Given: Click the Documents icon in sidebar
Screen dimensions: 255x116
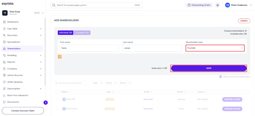Looking at the screenshot, I should tap(4, 102).
